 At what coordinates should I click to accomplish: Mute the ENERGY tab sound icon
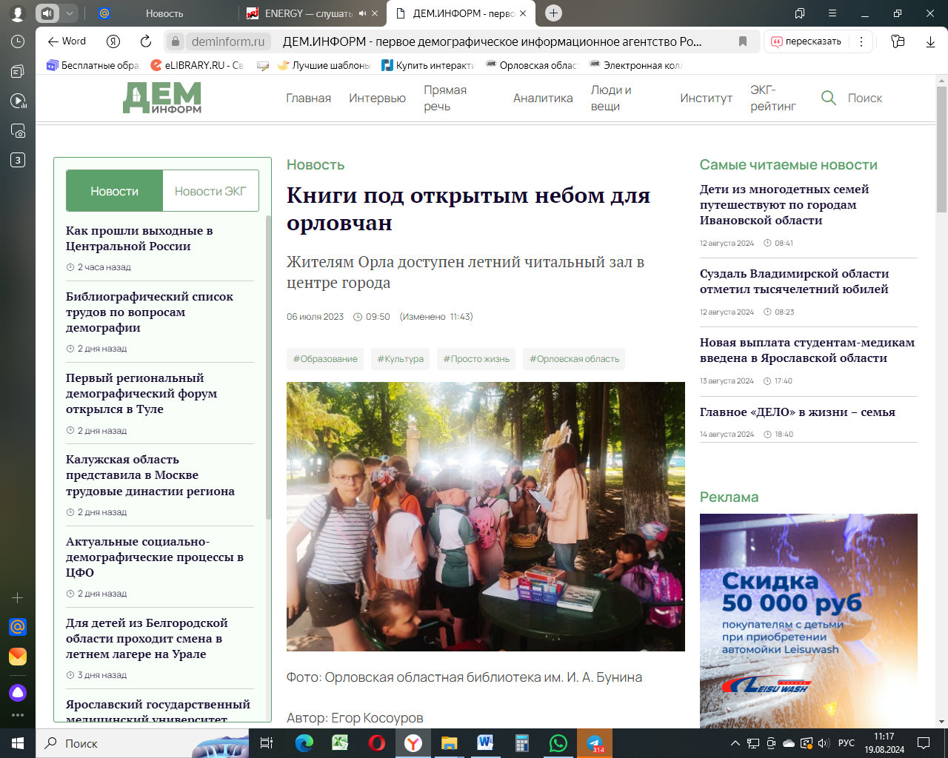point(362,13)
